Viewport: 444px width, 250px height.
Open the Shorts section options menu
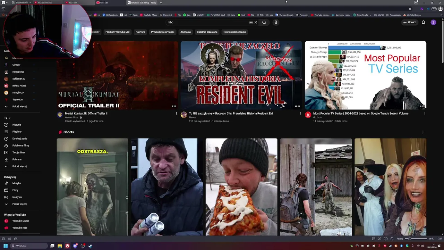click(422, 132)
